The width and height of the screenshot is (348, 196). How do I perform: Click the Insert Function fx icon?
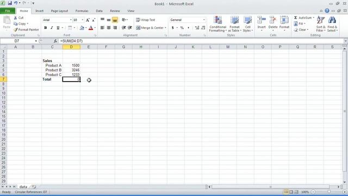(x=55, y=41)
